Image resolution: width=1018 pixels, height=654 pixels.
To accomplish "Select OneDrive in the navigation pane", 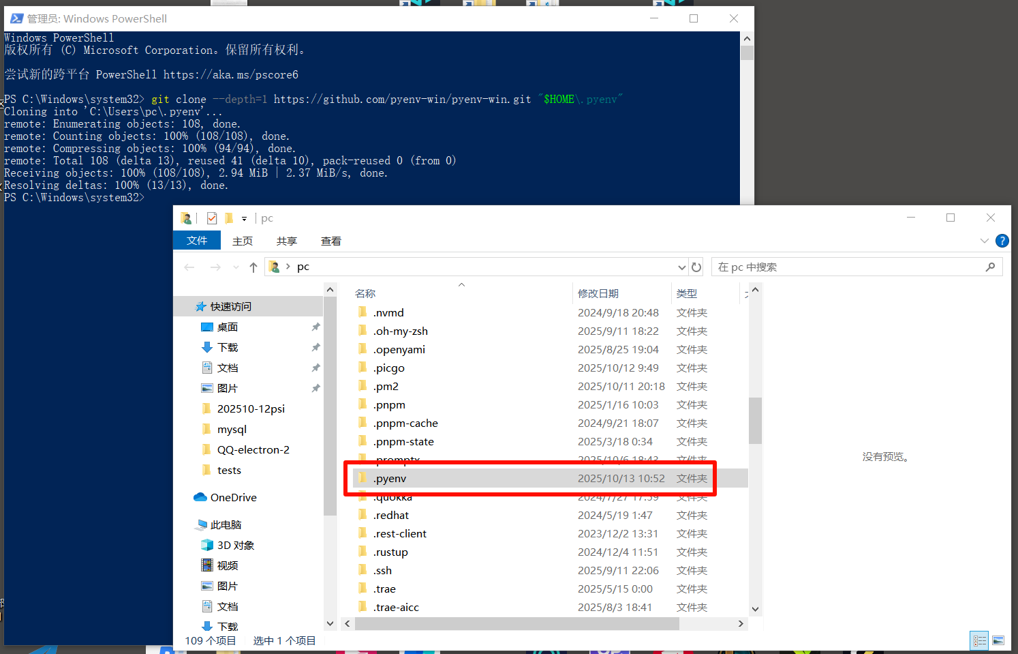I will tap(233, 498).
